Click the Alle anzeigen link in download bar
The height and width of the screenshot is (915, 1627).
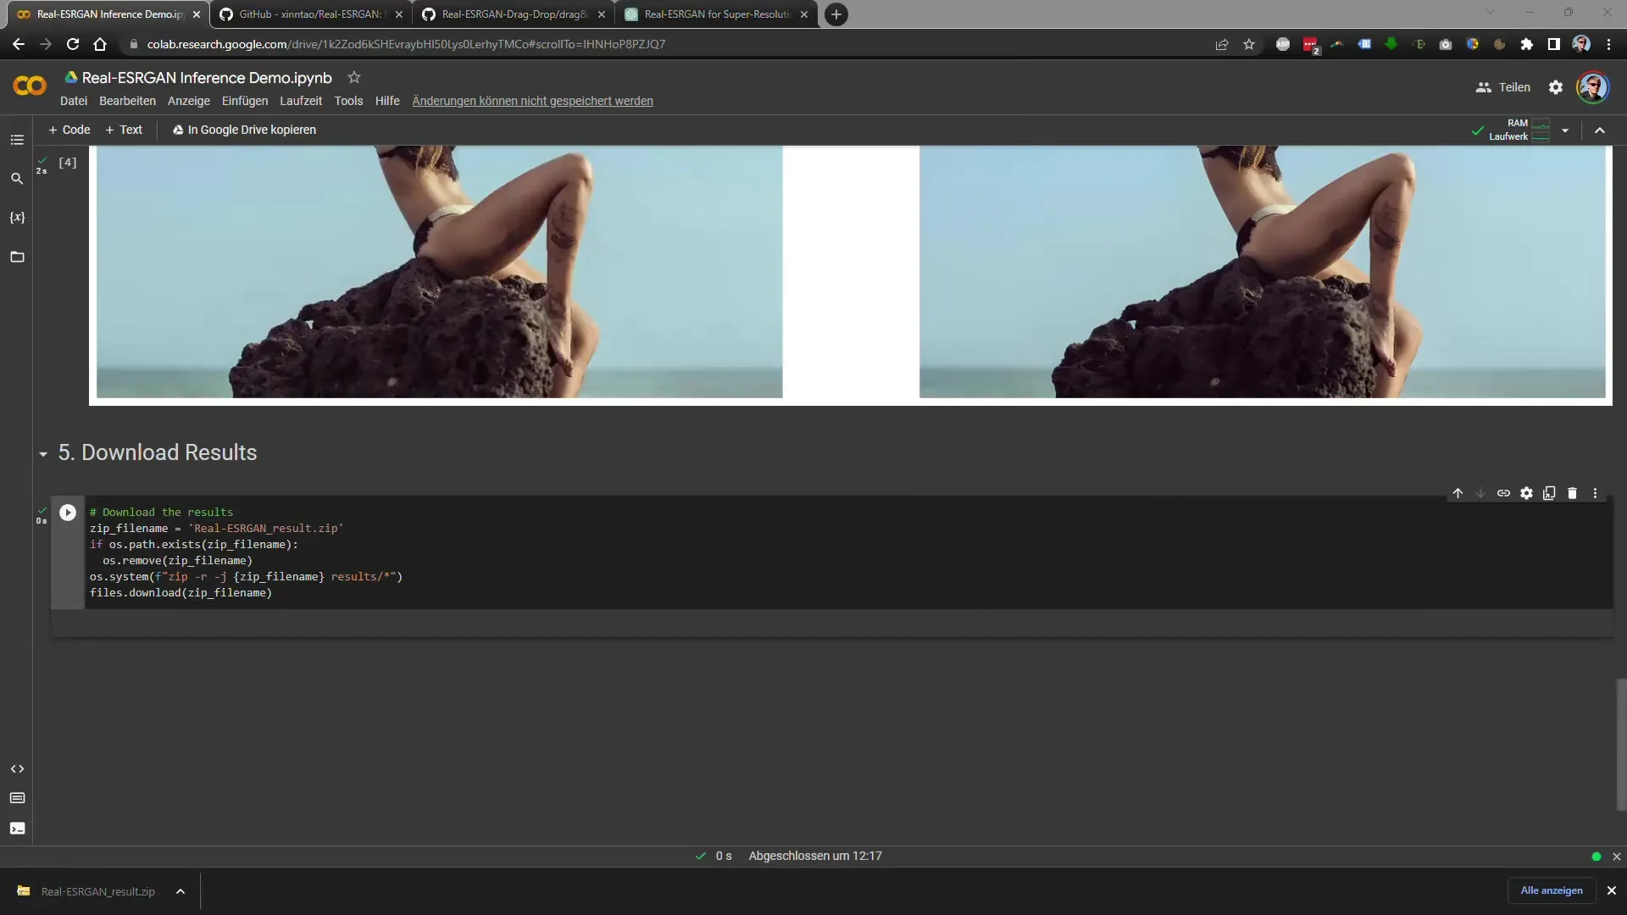[x=1552, y=890]
